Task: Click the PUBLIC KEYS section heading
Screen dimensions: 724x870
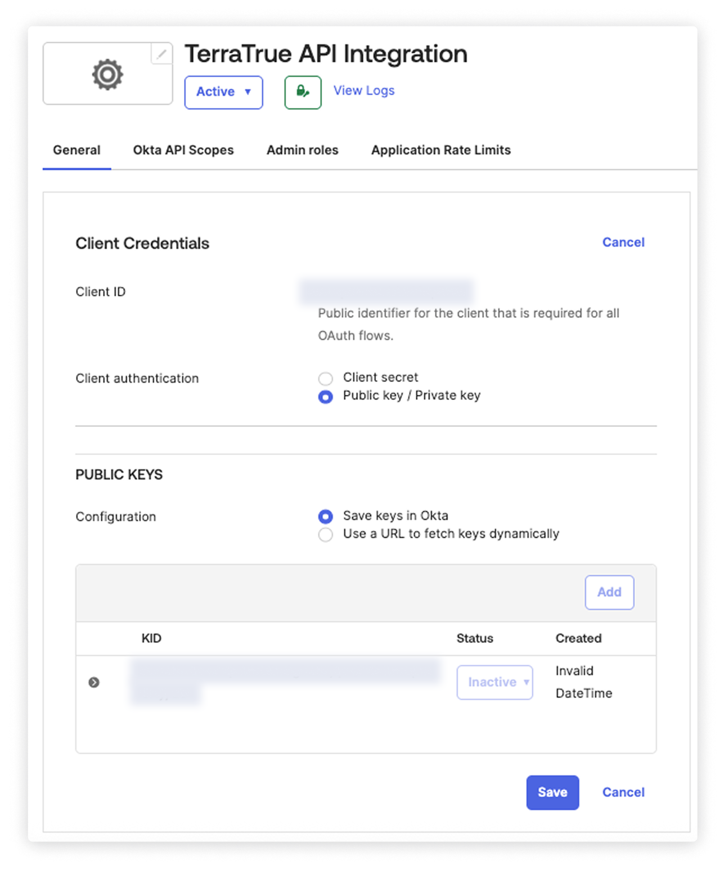Action: coord(119,475)
